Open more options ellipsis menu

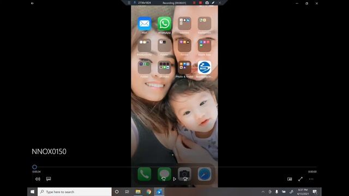click(311, 179)
